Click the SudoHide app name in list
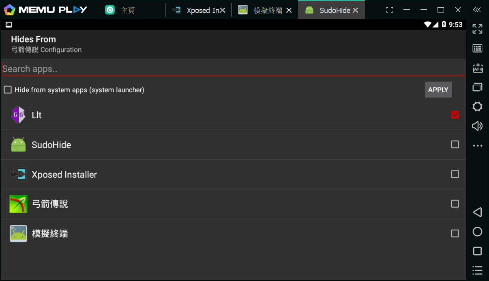This screenshot has height=281, width=489. (x=51, y=145)
